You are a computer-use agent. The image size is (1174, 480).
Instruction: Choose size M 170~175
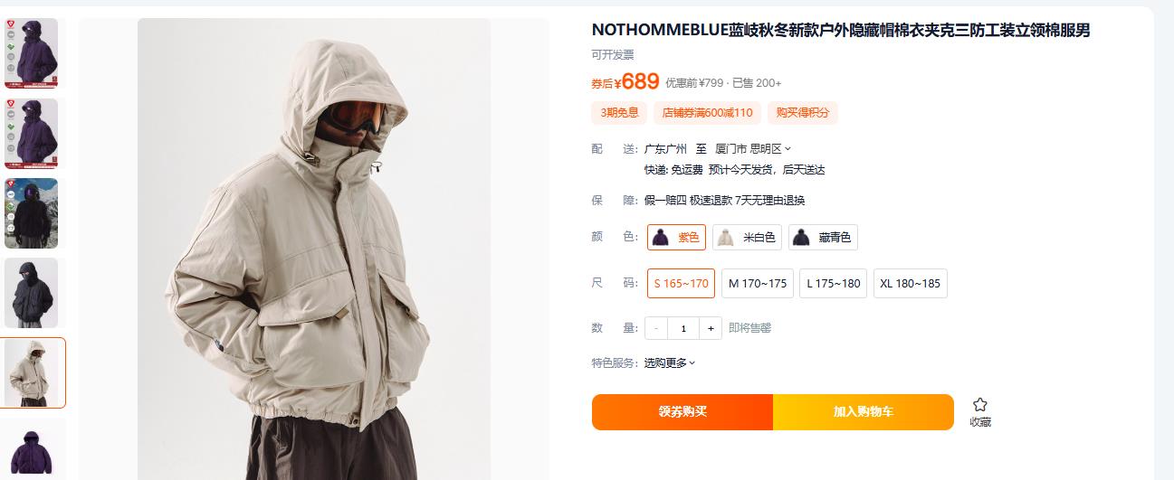click(x=758, y=283)
